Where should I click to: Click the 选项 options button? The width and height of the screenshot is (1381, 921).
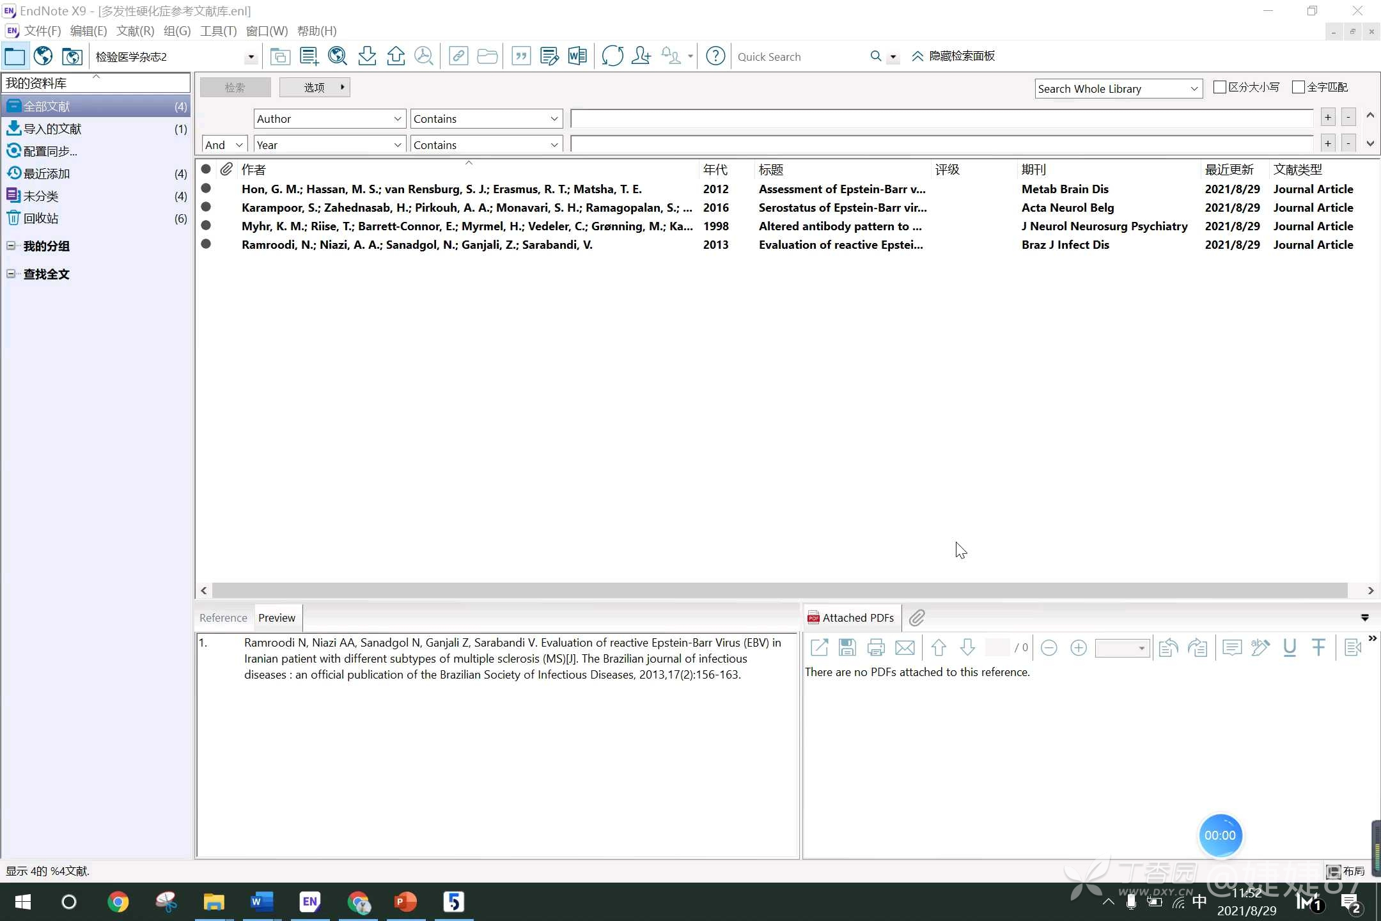(315, 88)
